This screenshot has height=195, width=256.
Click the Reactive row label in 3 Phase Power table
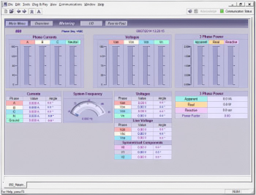click(191, 110)
